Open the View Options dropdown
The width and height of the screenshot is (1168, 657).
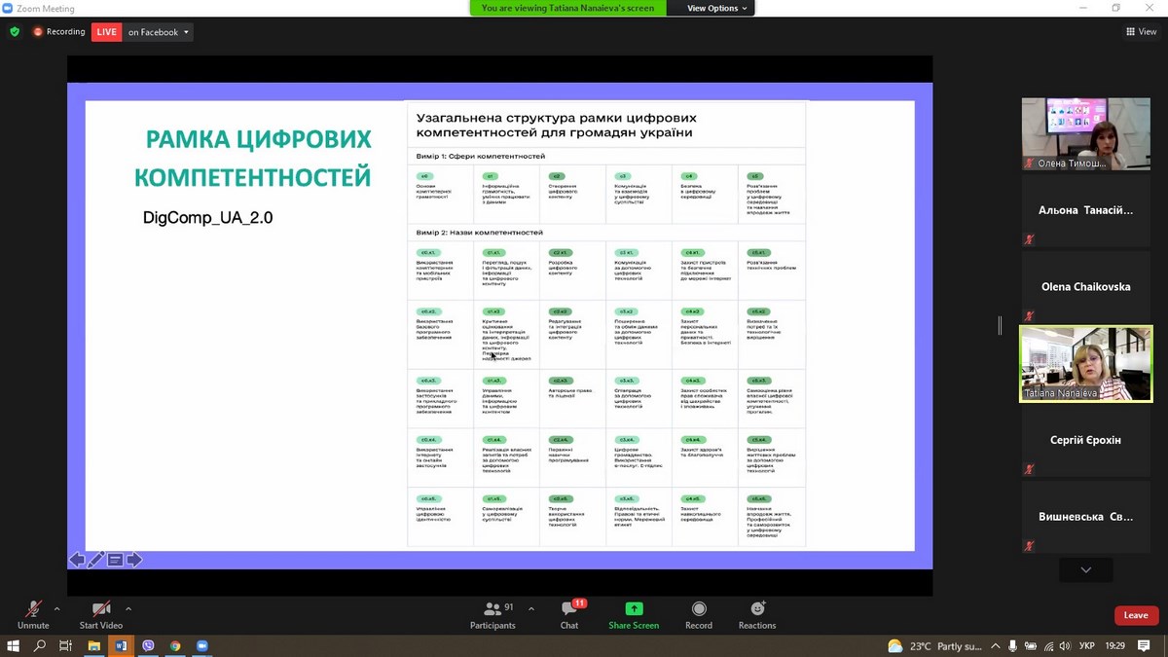[x=717, y=8]
